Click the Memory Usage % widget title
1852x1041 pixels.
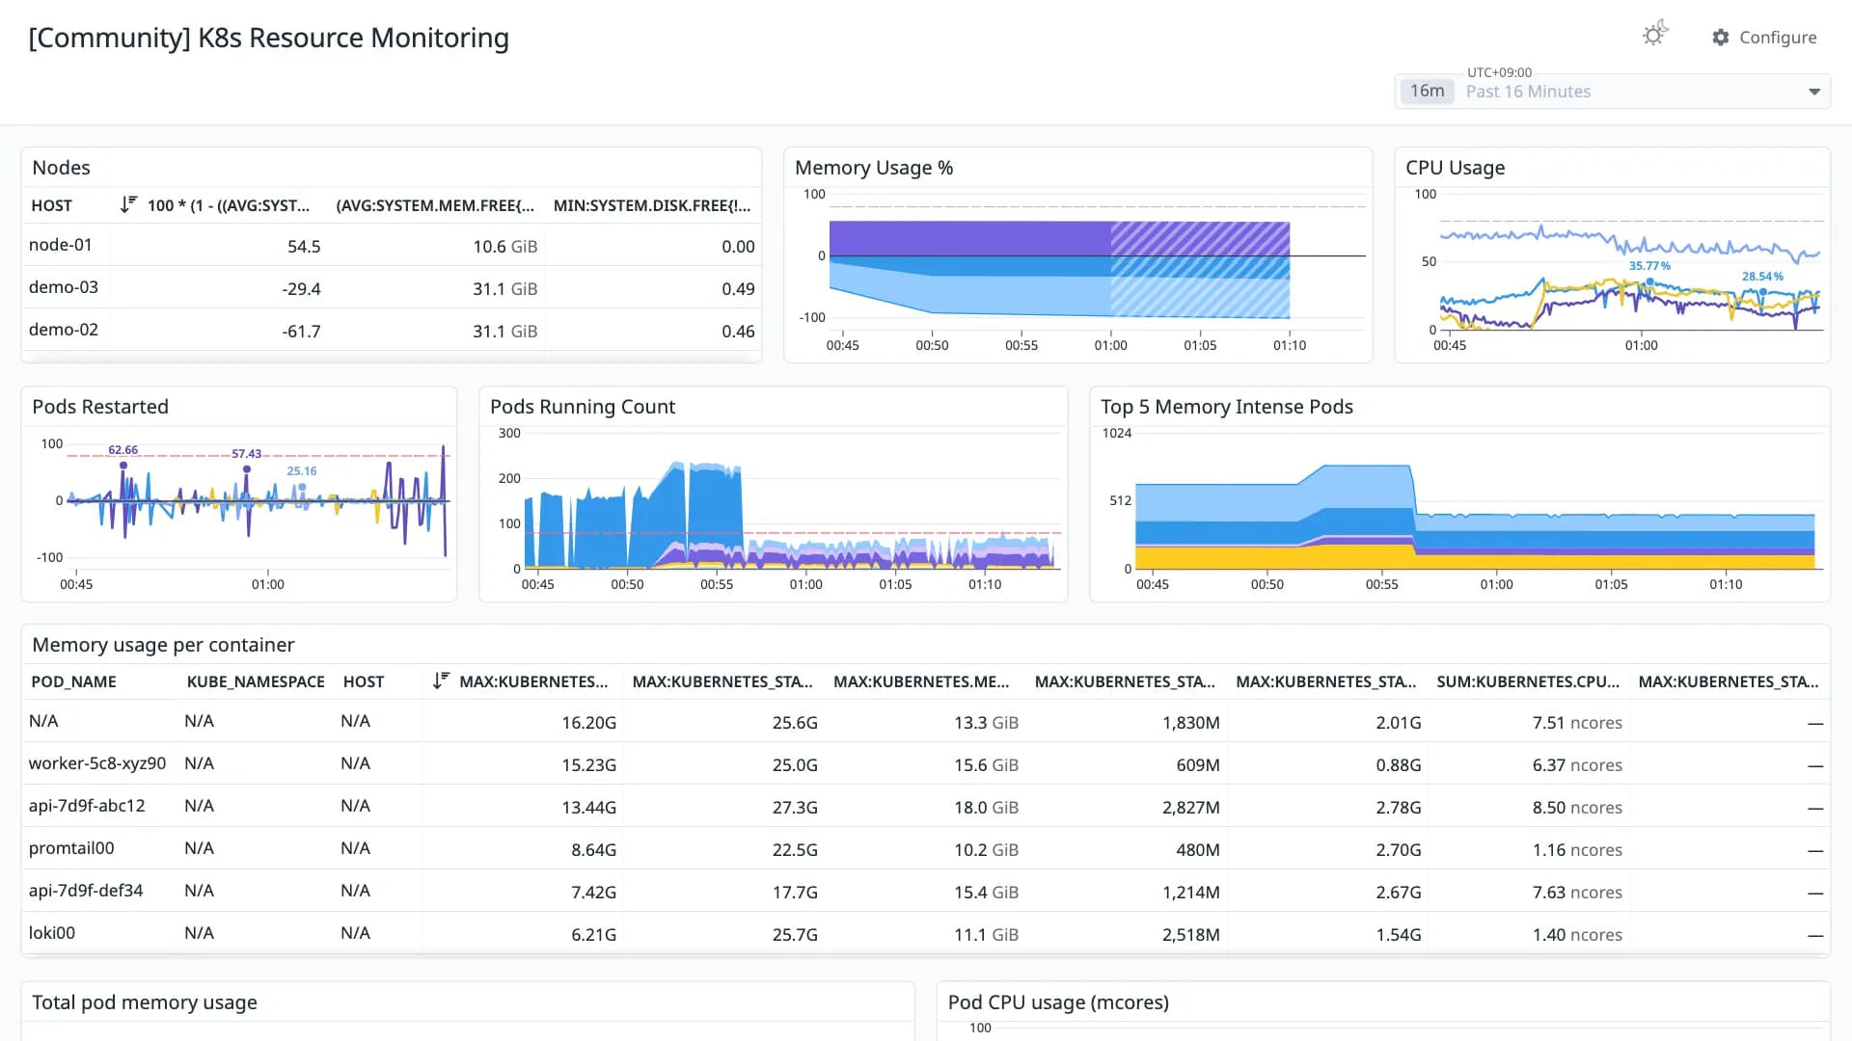pos(874,168)
